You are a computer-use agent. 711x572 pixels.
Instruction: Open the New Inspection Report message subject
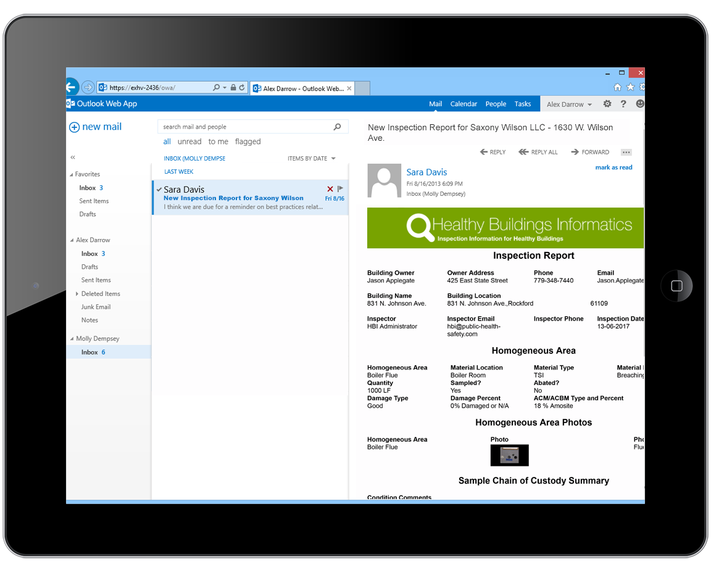(233, 198)
